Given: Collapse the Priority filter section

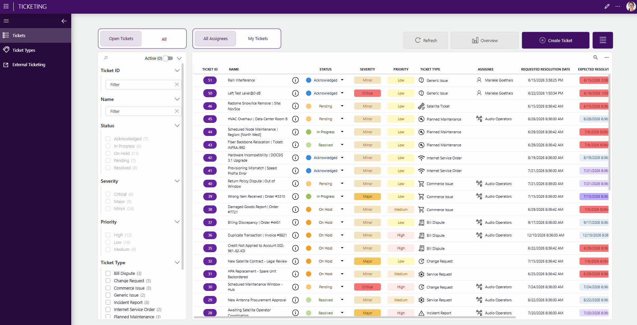Looking at the screenshot, I should click(177, 222).
